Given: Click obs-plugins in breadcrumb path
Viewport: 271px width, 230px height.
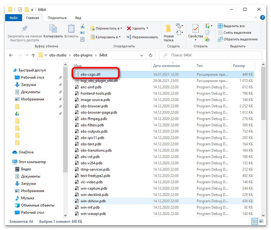Looking at the screenshot, I should pos(83,55).
